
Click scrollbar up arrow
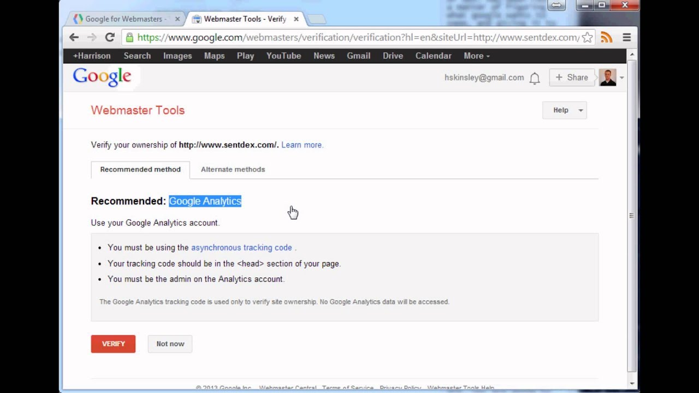[632, 53]
